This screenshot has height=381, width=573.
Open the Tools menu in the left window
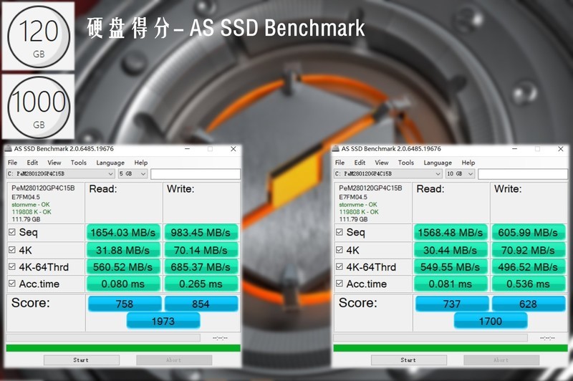pos(78,163)
